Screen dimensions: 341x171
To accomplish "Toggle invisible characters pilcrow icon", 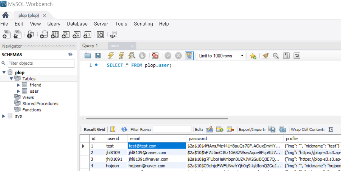I will pos(286,56).
